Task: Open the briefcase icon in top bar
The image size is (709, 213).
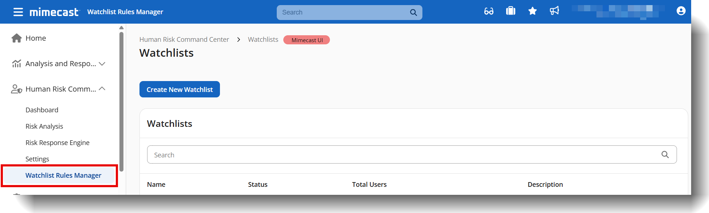Action: (511, 11)
